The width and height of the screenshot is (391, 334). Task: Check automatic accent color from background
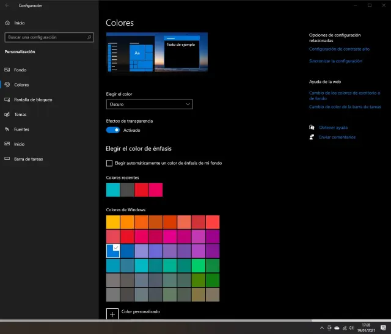[x=109, y=163]
